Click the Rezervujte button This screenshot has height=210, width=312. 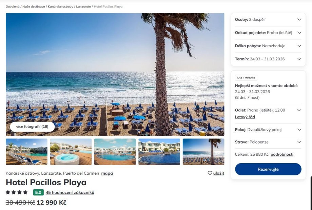pyautogui.click(x=268, y=169)
